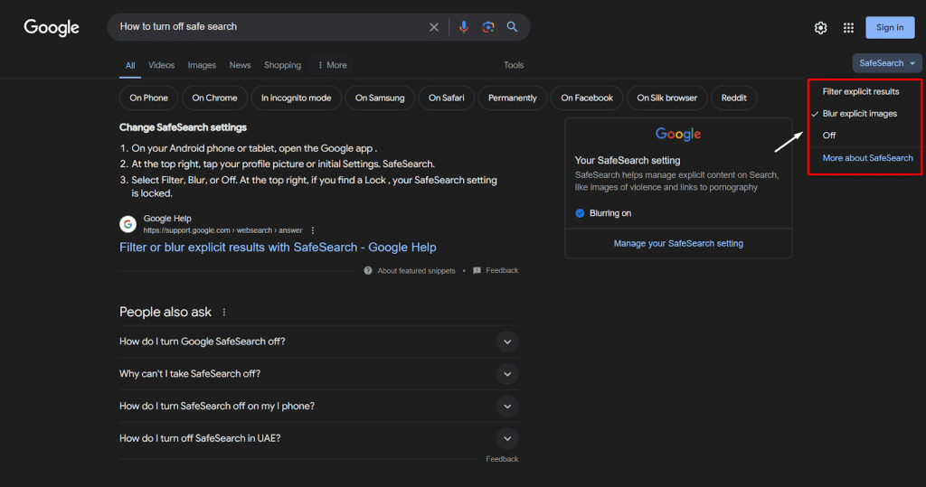Select Blur explicit images option

[x=859, y=113]
